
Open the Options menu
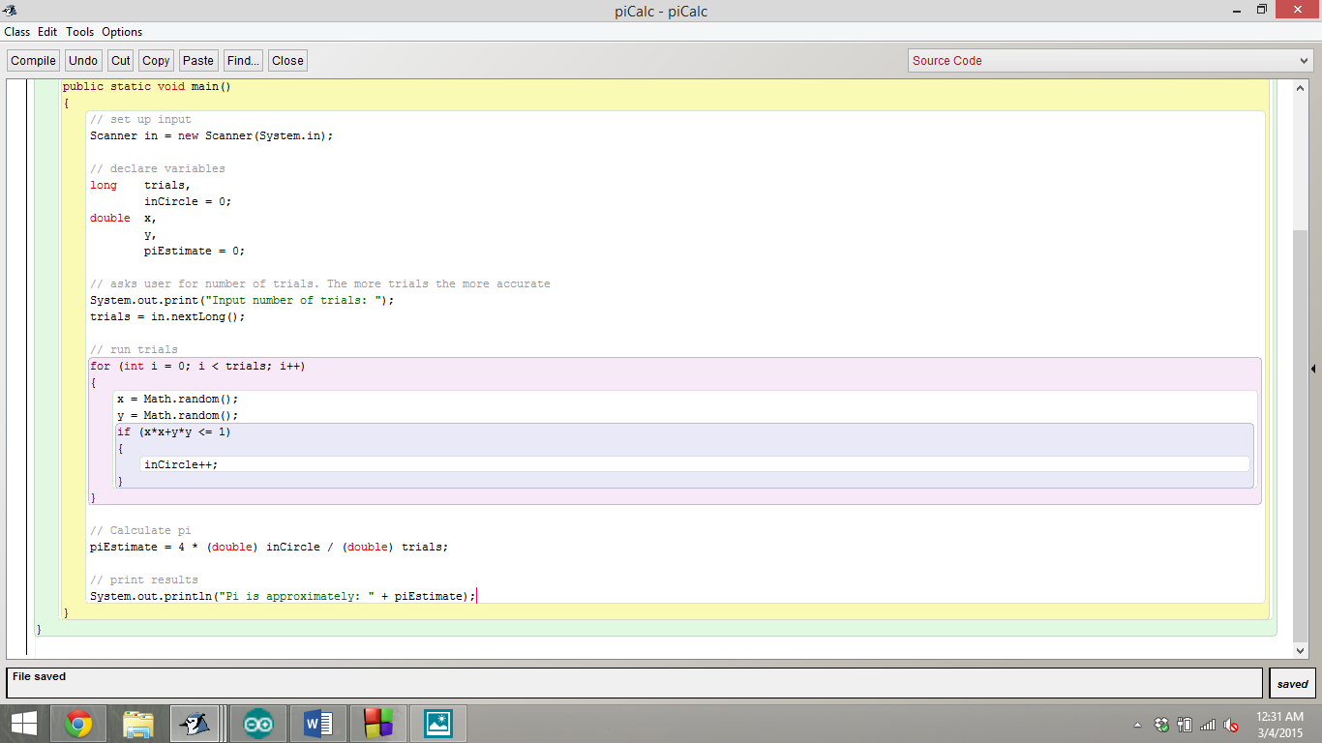coord(121,32)
